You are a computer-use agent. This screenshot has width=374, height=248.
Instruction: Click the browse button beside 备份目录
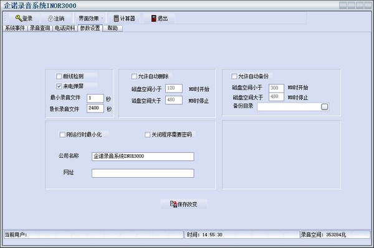click(x=324, y=107)
